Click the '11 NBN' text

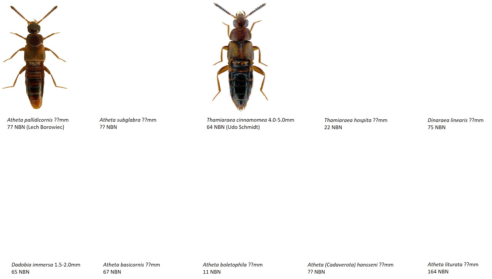click(212, 272)
